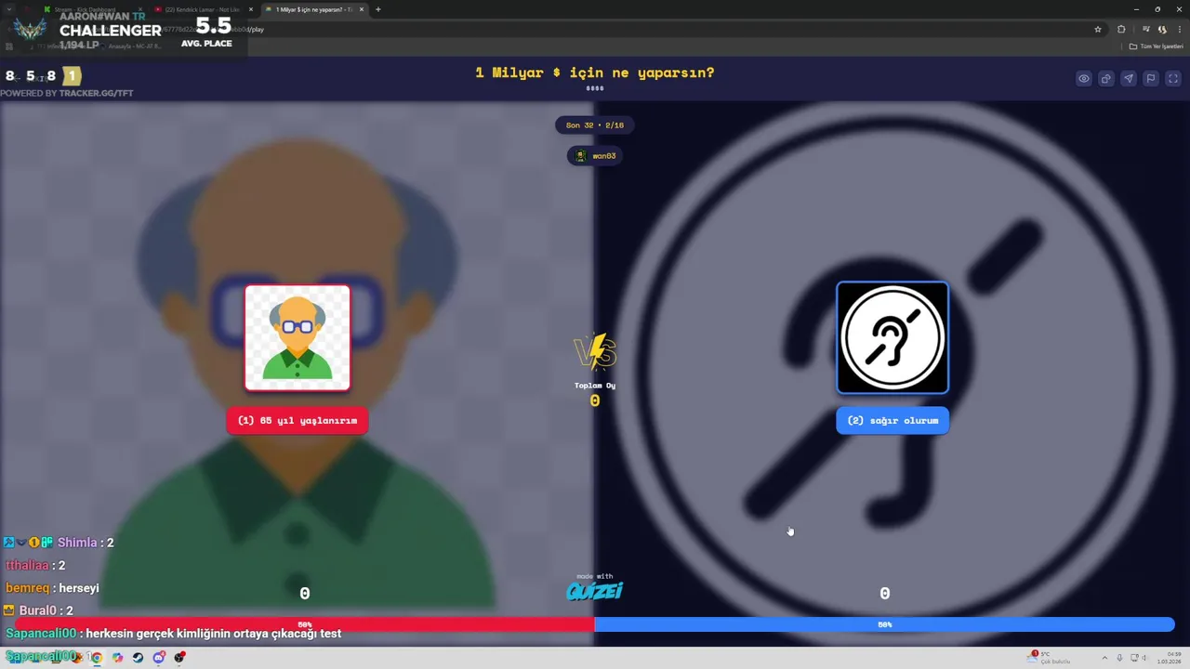This screenshot has width=1190, height=669.
Task: Expand the hidden system tray icons chevron
Action: pos(1104,658)
